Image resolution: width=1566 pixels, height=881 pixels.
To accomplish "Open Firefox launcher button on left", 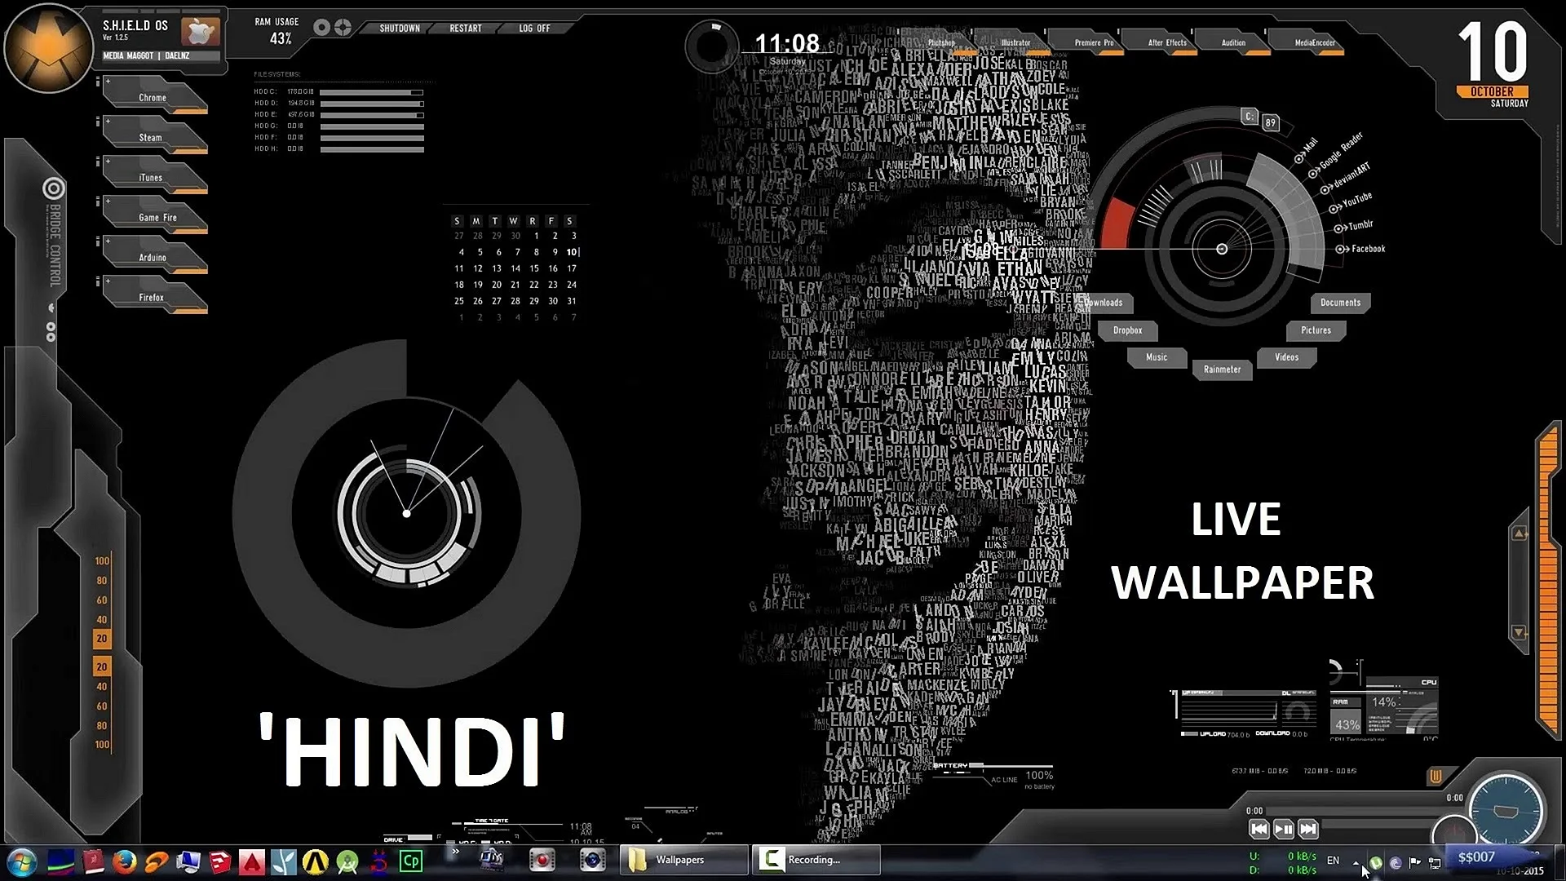I will tap(155, 296).
